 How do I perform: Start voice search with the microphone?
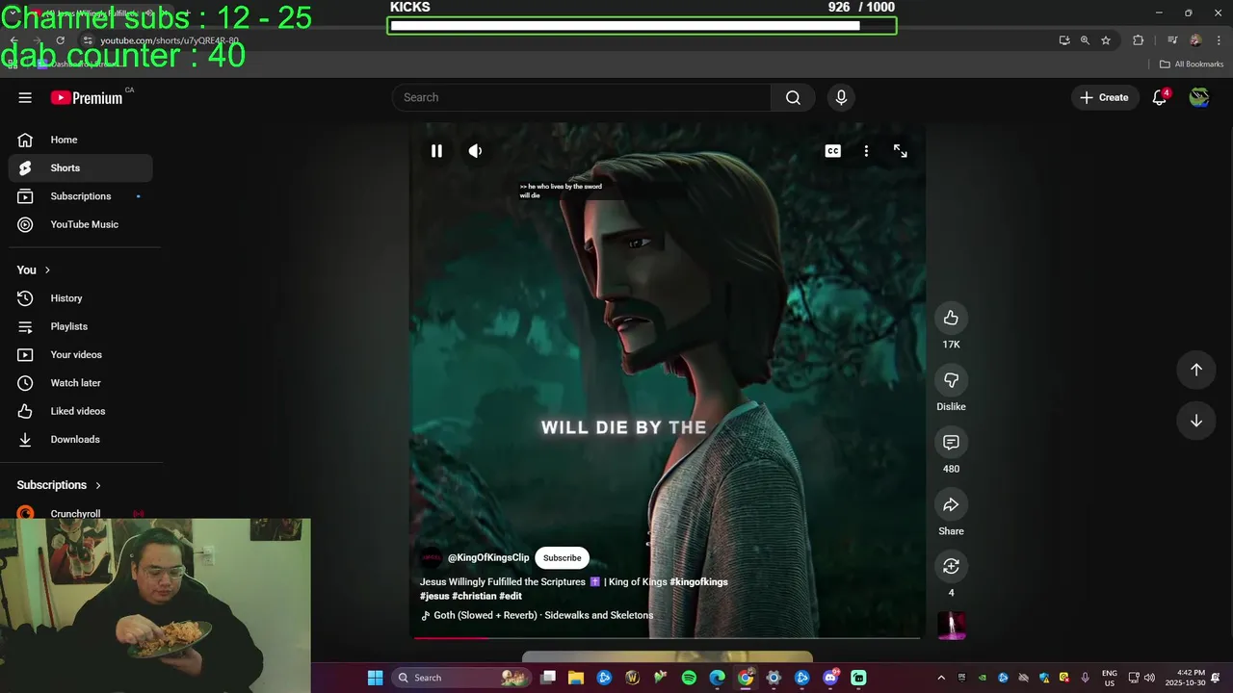coord(841,97)
